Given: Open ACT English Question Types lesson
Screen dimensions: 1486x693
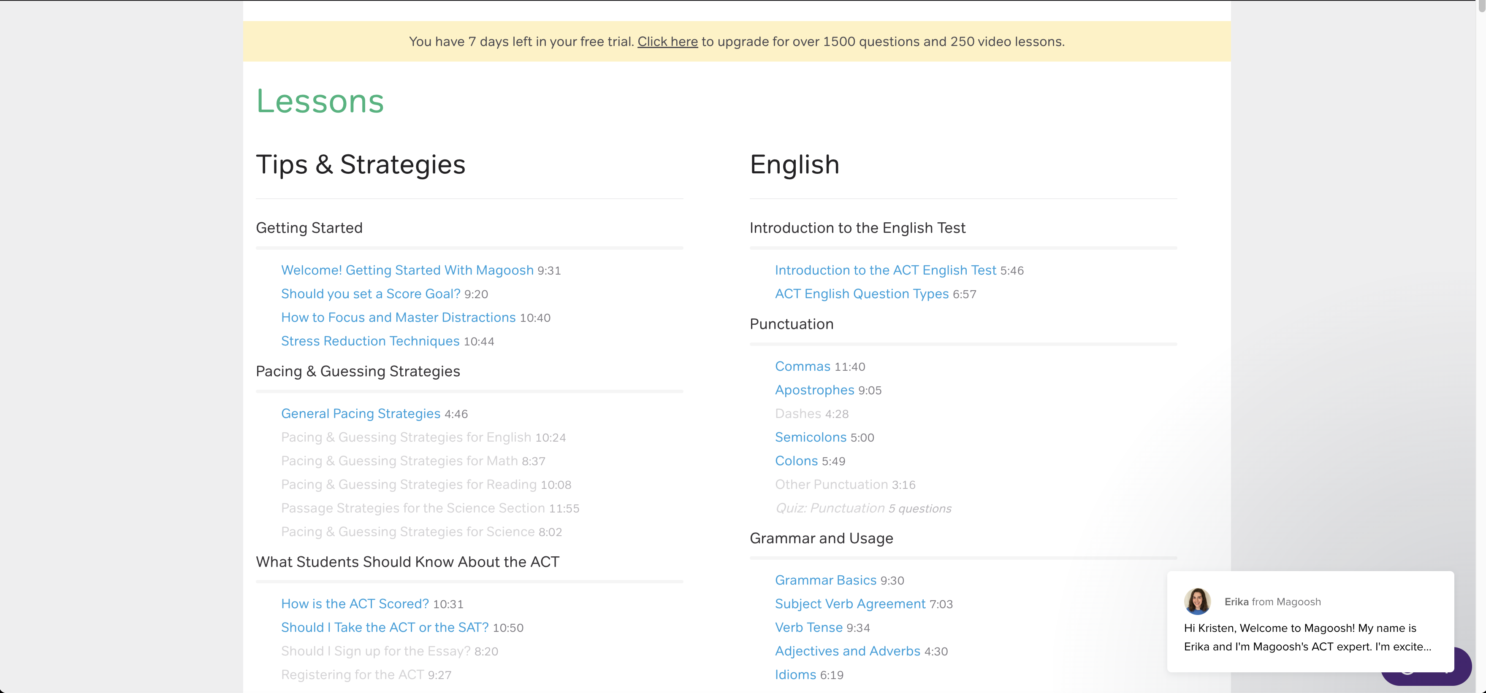Looking at the screenshot, I should point(861,294).
